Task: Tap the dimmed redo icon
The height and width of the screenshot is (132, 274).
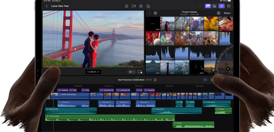Action: pyautogui.click(x=201, y=6)
